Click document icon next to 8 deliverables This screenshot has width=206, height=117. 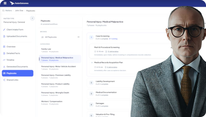(106, 67)
